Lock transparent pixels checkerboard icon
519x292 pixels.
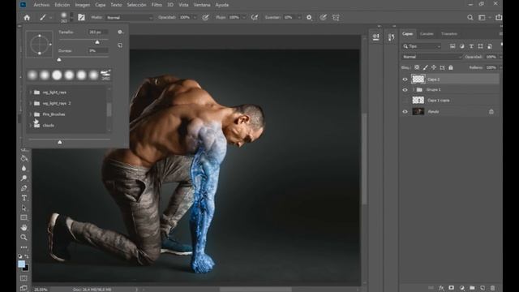click(417, 67)
